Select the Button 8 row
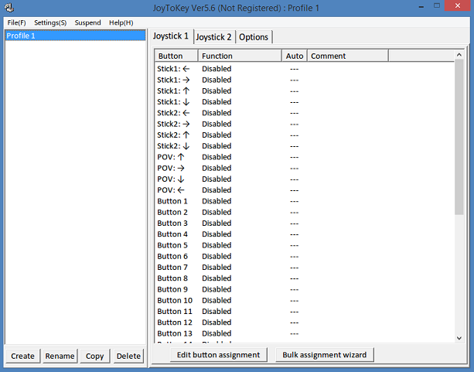This screenshot has height=372, width=474. click(305, 278)
